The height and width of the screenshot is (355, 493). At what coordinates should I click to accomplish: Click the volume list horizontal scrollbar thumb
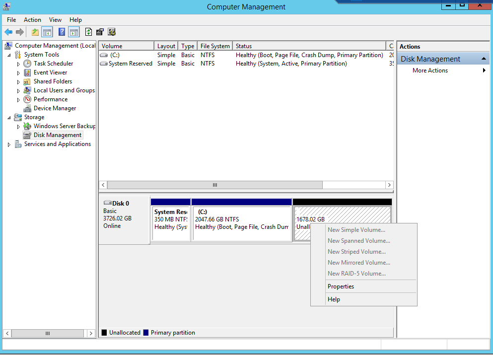click(215, 185)
